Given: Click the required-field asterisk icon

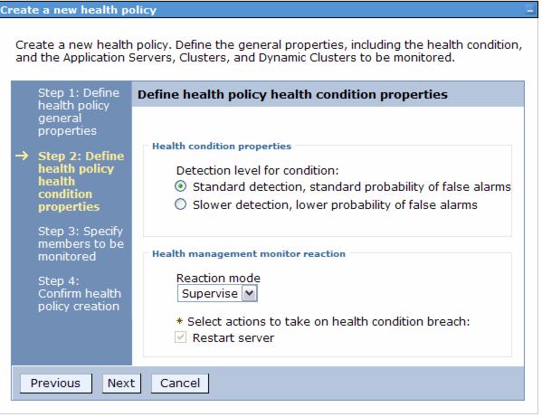Looking at the screenshot, I should (179, 321).
